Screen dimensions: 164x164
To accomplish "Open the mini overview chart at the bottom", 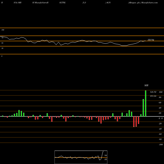I will point(81,157).
